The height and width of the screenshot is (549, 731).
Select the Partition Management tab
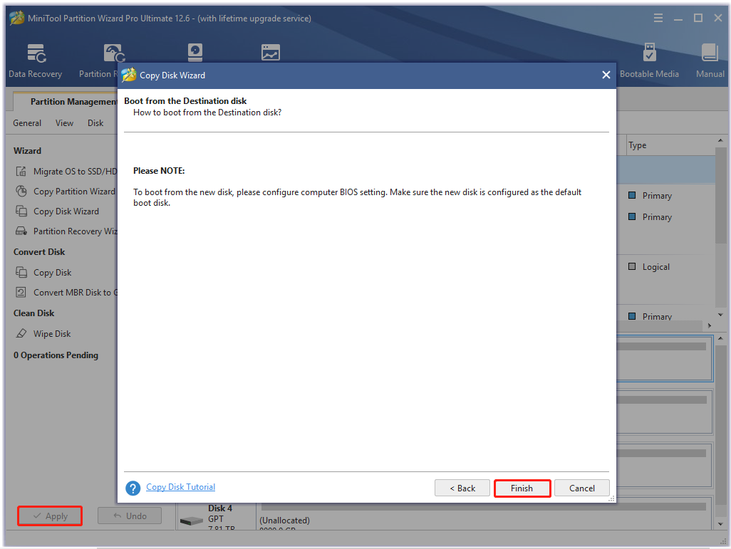[66, 101]
